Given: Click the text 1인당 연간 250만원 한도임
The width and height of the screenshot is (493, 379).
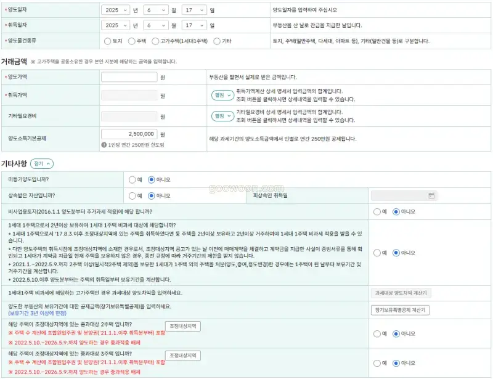Looking at the screenshot, I should 136,145.
